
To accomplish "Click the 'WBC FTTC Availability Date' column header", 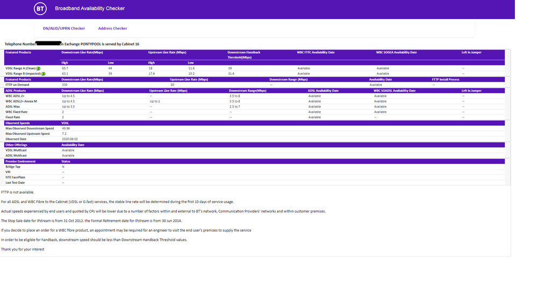I will pyautogui.click(x=316, y=52).
